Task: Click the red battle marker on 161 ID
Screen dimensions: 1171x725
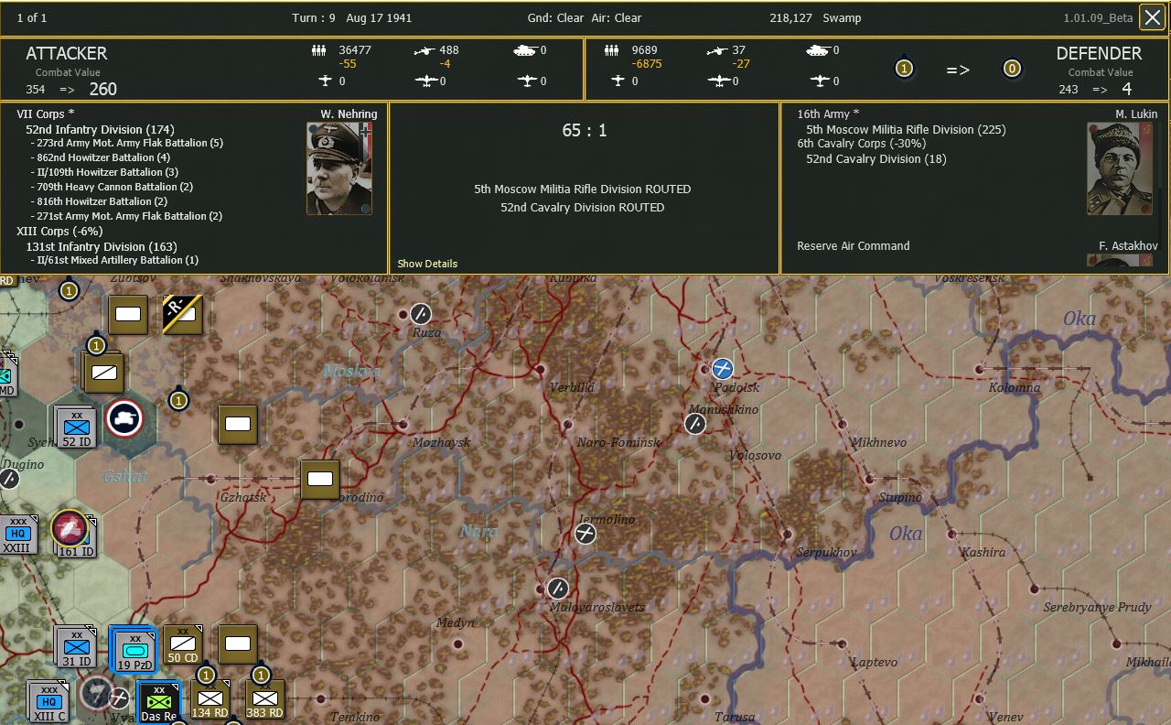Action: [68, 528]
